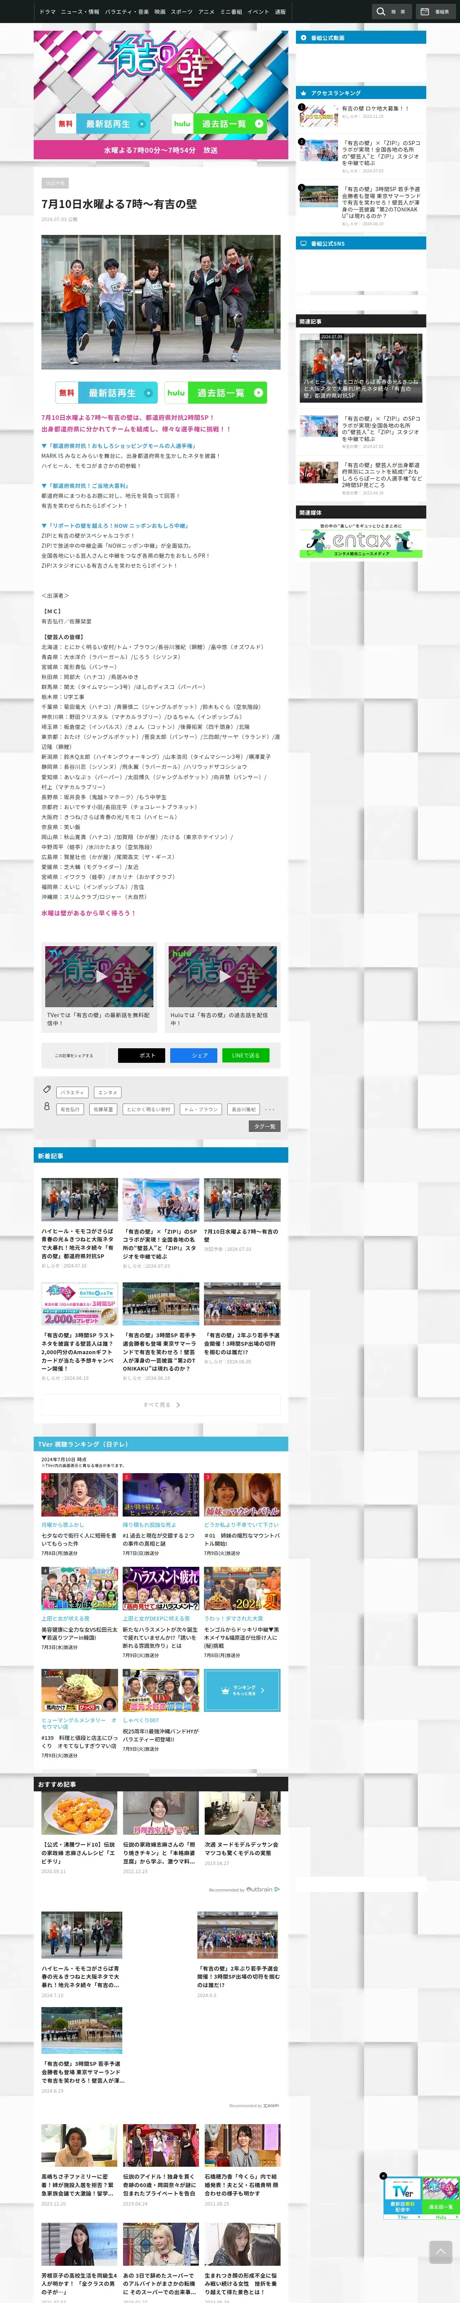Open 新着記事 3時間SP 2,000円分のAmazonギフト article
460x2303 pixels.
pos(79,1332)
